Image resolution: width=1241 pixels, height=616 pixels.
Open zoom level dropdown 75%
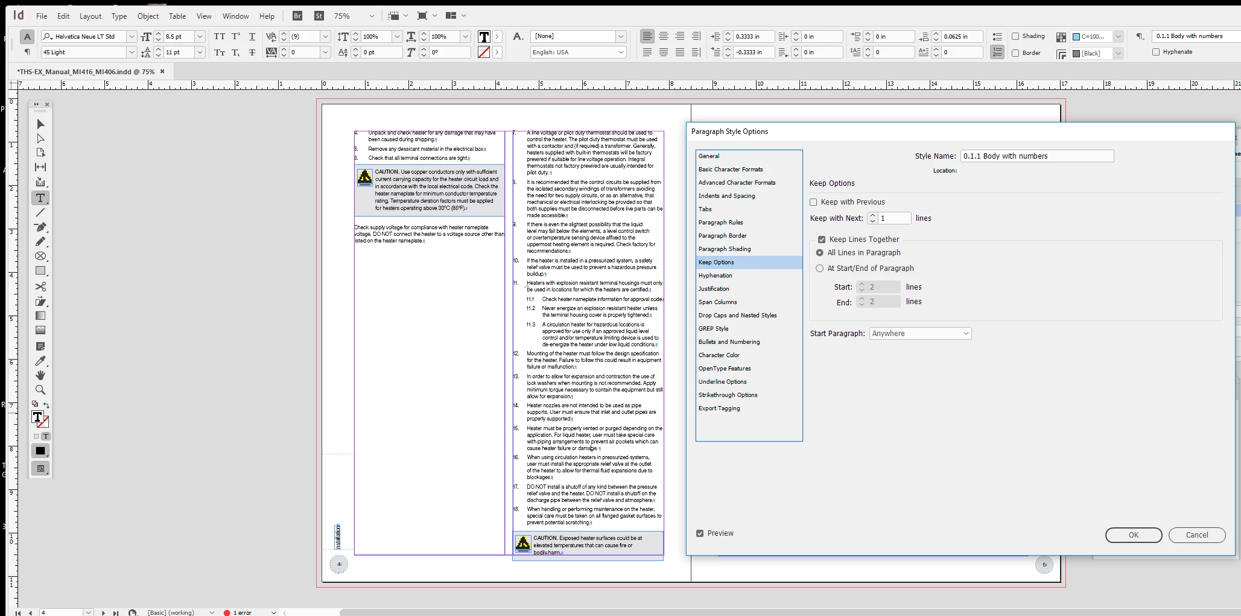372,16
